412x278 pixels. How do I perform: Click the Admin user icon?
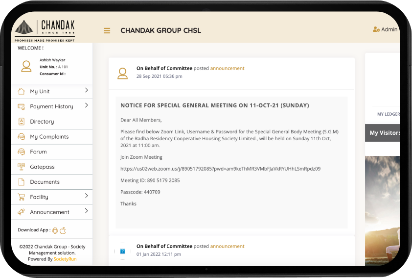[x=376, y=29]
